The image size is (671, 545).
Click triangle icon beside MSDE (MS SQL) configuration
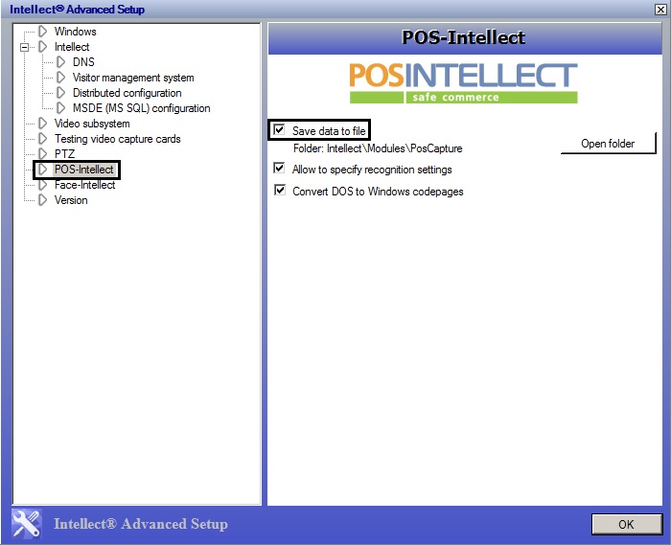[60, 108]
